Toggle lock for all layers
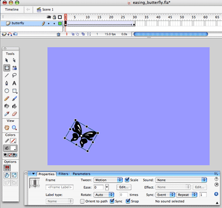The image size is (222, 208). (54, 17)
